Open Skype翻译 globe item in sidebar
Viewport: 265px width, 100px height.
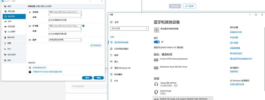pyautogui.click(x=14, y=32)
